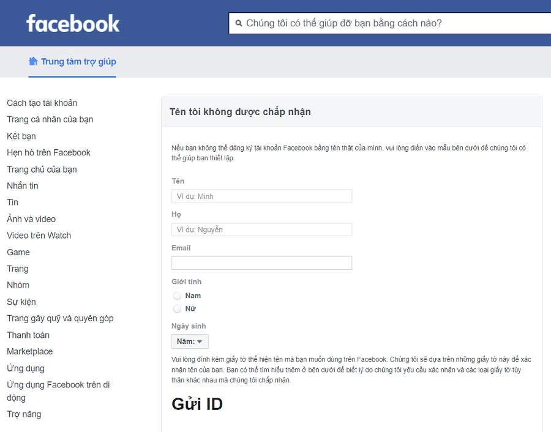
Task: Click the Tên input field
Action: [261, 196]
